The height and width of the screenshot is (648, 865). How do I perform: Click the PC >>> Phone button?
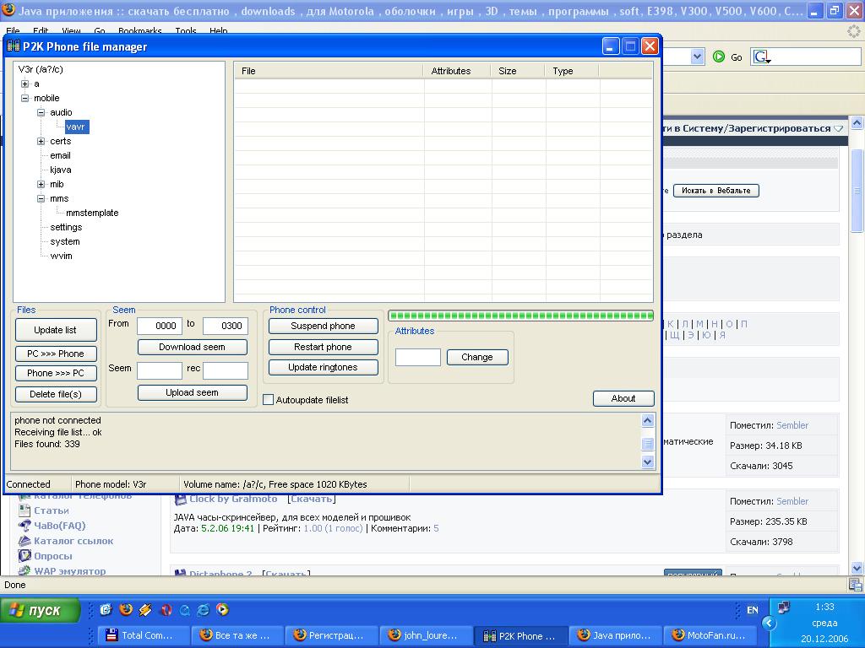(x=56, y=354)
